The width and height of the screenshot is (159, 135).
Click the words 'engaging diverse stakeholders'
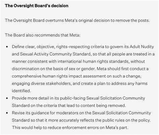click(42, 84)
